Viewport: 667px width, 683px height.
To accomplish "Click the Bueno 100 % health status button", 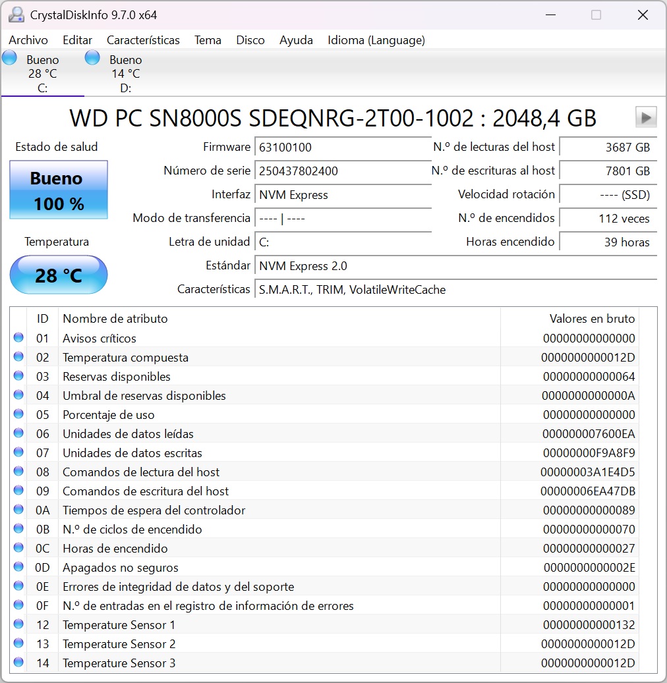I will pos(59,190).
